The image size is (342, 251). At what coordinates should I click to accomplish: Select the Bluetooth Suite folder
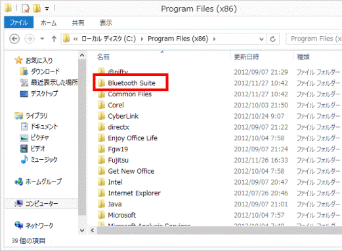[131, 83]
